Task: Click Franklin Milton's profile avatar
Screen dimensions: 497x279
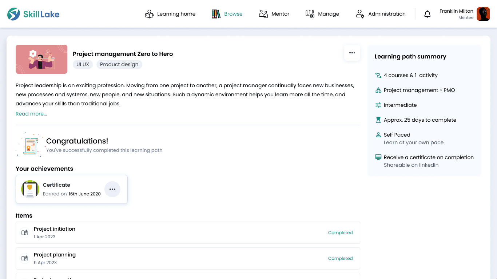Action: [x=483, y=14]
